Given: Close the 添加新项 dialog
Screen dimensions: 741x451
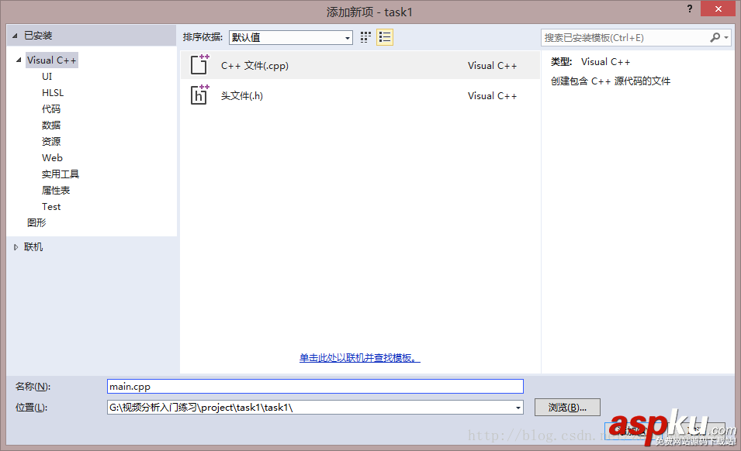Looking at the screenshot, I should (x=718, y=9).
